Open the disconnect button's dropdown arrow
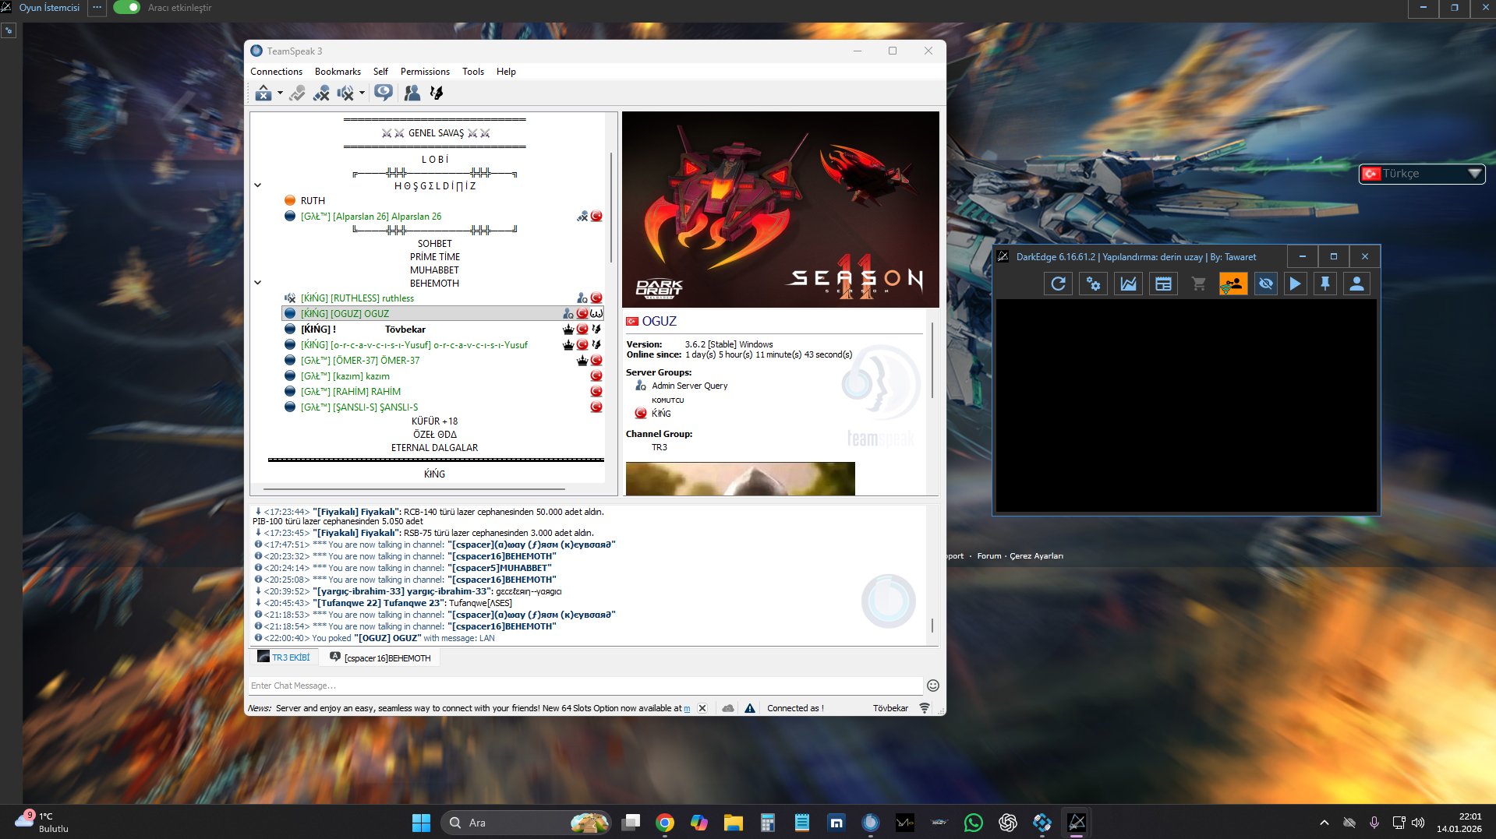 280,93
